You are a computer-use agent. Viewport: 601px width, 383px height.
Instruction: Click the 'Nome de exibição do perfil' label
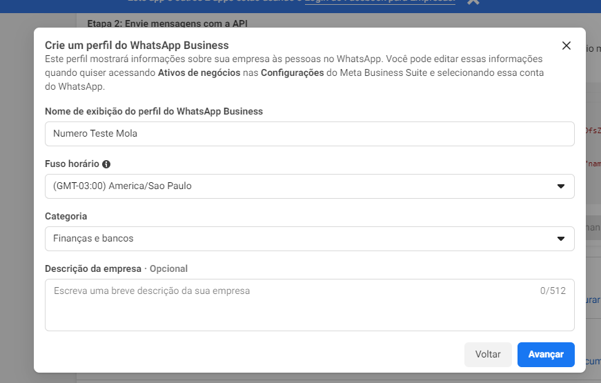coord(154,111)
